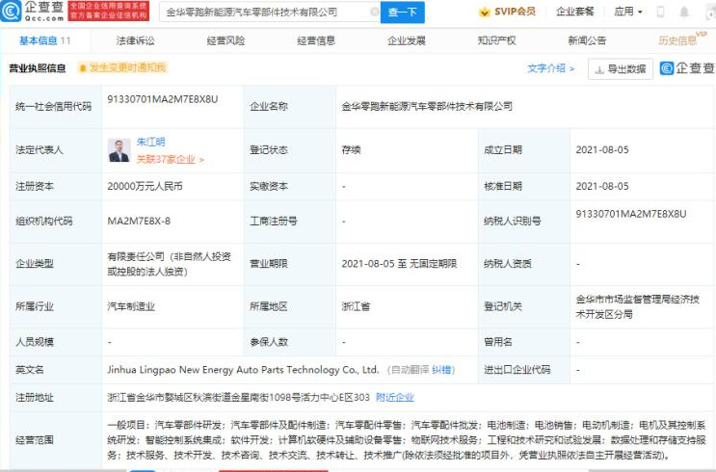Viewport: 716px width, 472px height.
Task: Switch to the 法律诉讼 tab
Action: [x=134, y=40]
